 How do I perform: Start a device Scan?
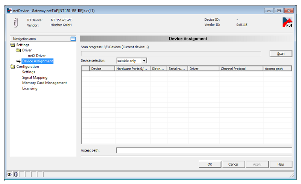pos(281,54)
